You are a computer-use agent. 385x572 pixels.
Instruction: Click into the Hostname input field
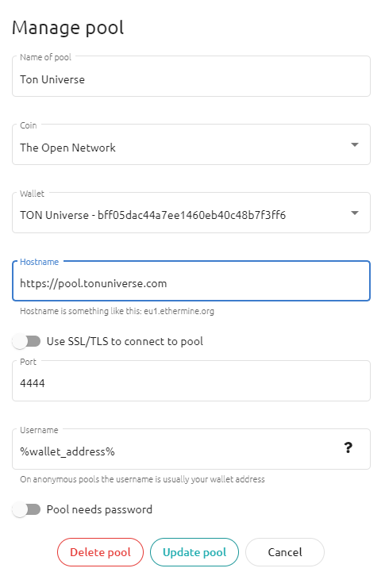point(191,281)
